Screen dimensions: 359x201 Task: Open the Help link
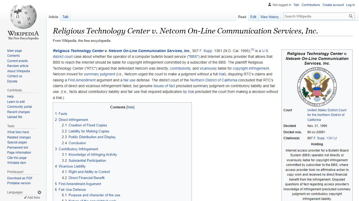[x=10, y=97]
